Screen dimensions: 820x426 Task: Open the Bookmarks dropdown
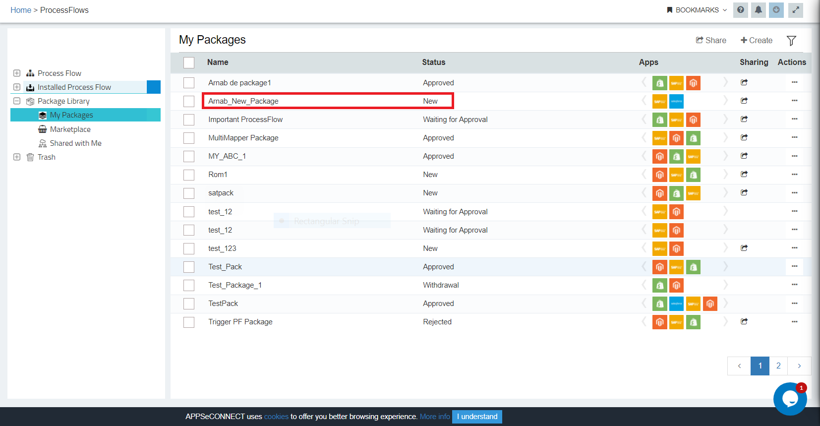click(697, 10)
